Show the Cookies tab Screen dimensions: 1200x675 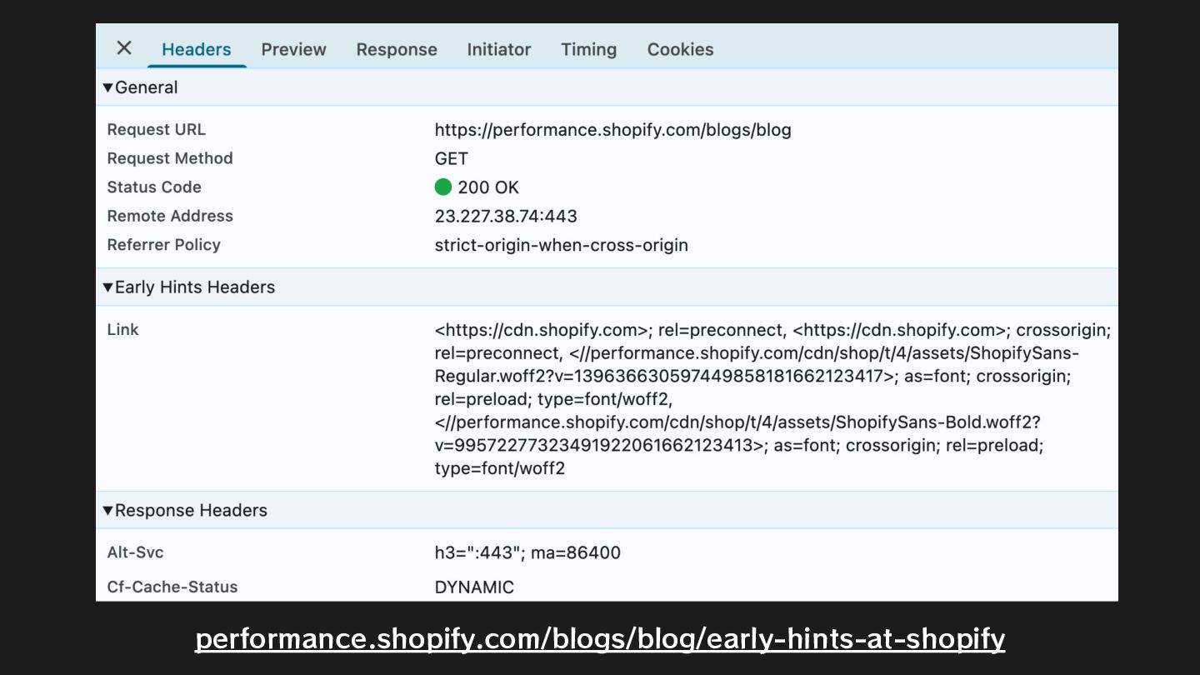(680, 49)
